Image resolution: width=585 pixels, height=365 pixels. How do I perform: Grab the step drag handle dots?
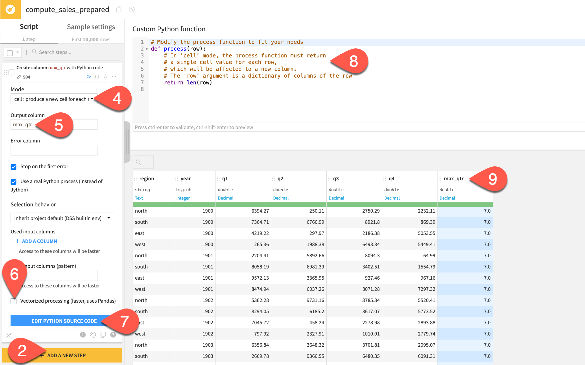[x=5, y=72]
